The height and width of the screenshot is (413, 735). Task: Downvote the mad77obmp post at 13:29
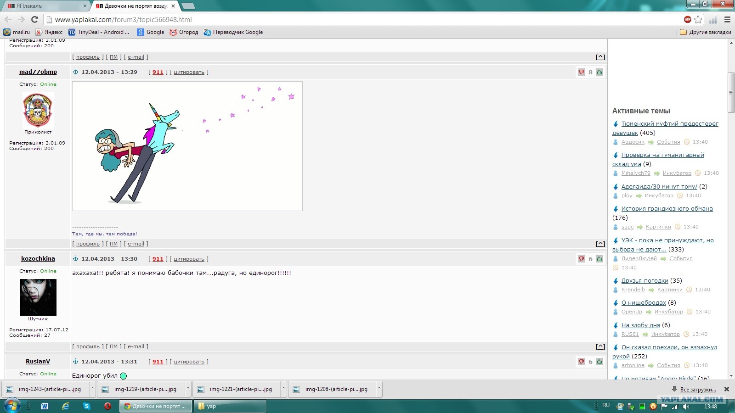[582, 72]
